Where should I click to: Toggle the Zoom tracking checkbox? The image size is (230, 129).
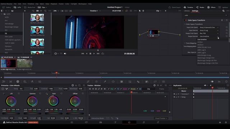pos(121,89)
